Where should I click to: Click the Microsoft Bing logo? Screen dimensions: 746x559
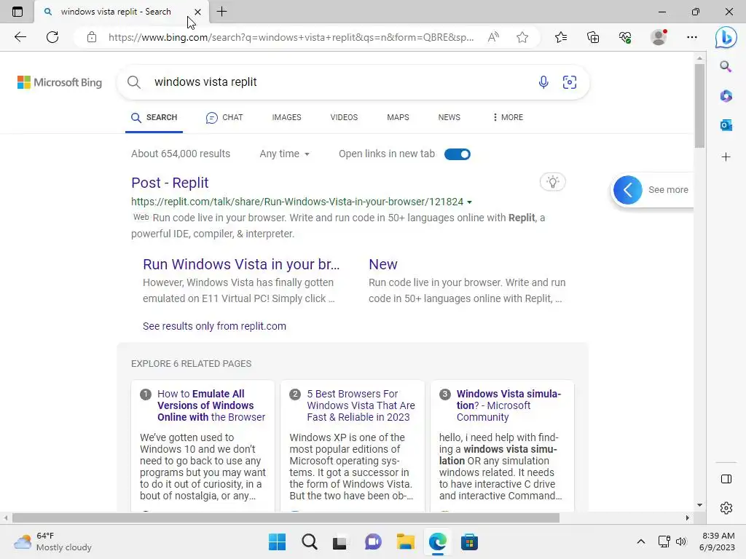(x=60, y=82)
